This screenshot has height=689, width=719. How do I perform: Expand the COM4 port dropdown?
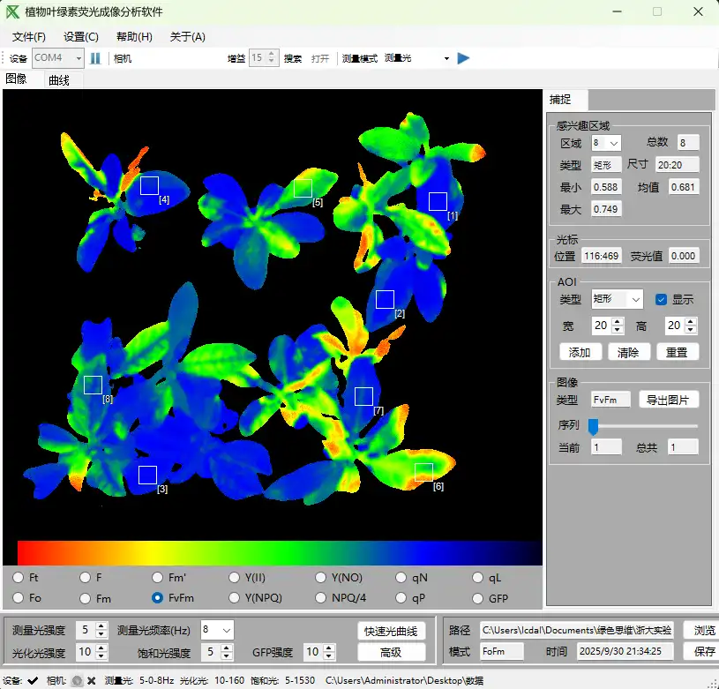point(77,58)
